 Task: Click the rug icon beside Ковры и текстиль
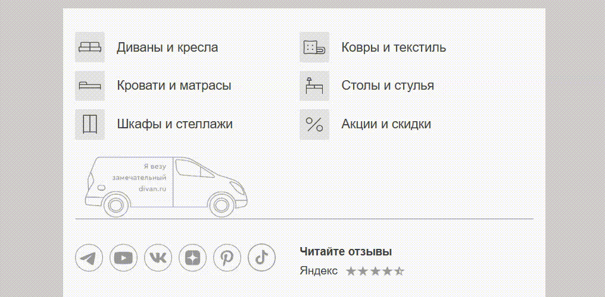click(314, 48)
